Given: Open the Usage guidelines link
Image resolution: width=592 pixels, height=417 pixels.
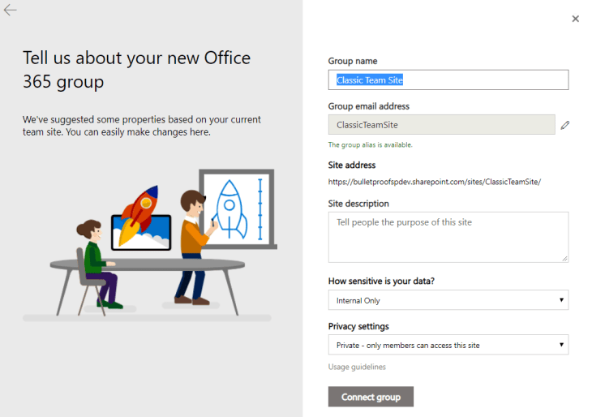Looking at the screenshot, I should coord(357,367).
